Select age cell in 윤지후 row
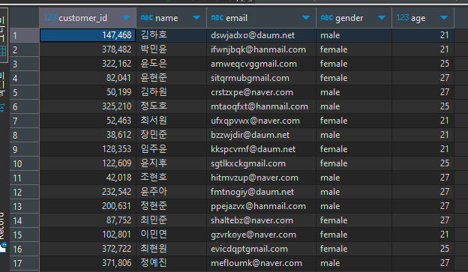Viewport: 468px width, 272px height. click(x=423, y=163)
